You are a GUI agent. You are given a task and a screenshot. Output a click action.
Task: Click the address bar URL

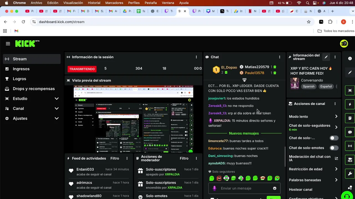tap(62, 22)
